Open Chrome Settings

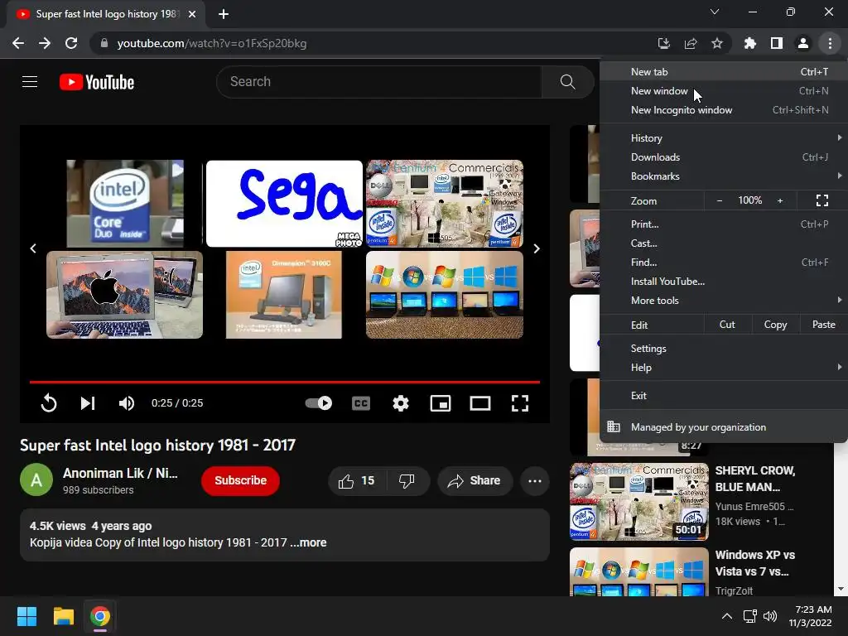723,349
